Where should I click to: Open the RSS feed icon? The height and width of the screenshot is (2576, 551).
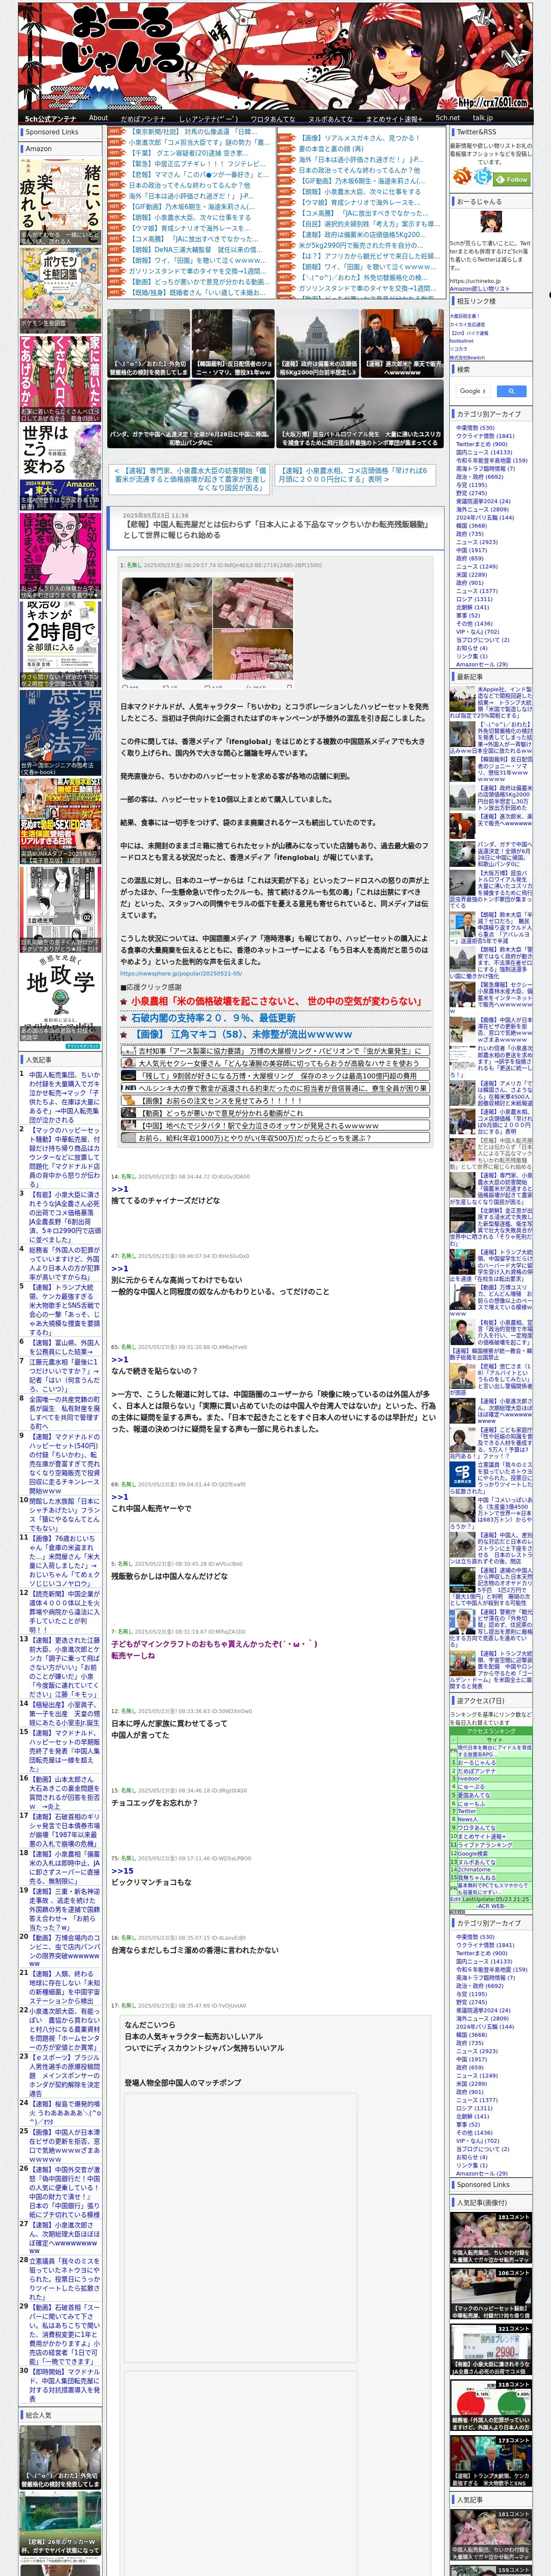pos(461,177)
